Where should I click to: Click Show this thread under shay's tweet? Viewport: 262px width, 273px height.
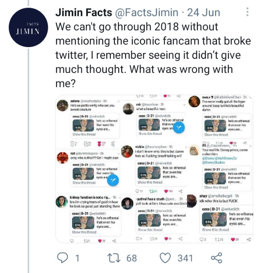pos(215,230)
